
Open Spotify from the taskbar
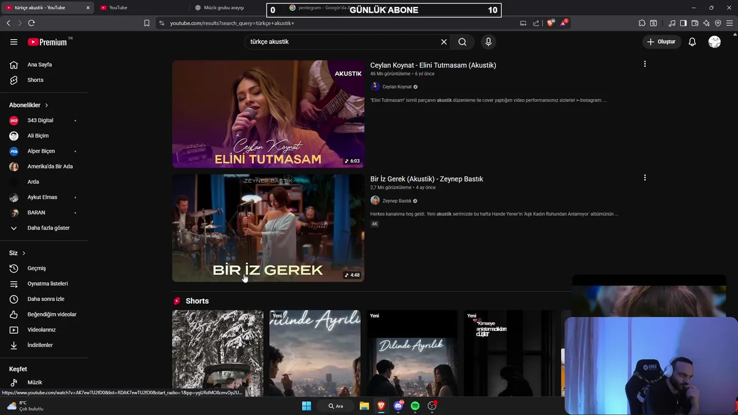[x=415, y=406]
